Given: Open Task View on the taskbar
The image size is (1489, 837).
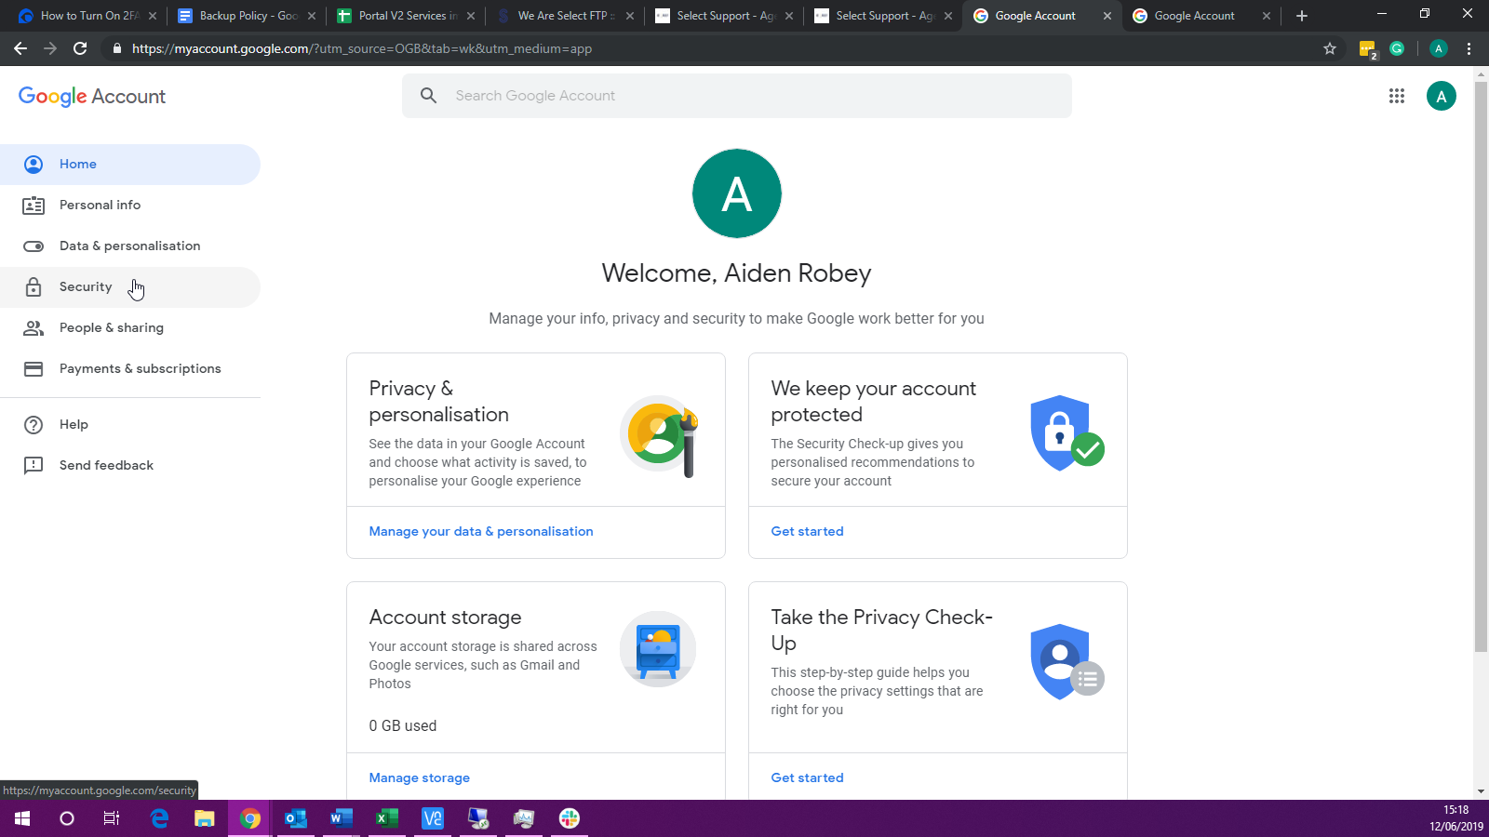Looking at the screenshot, I should pos(112,818).
